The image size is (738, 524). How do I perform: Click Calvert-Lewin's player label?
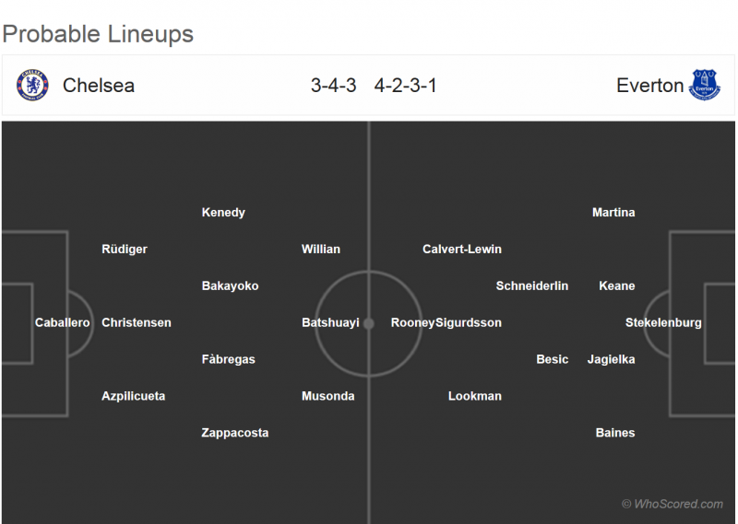click(x=462, y=249)
